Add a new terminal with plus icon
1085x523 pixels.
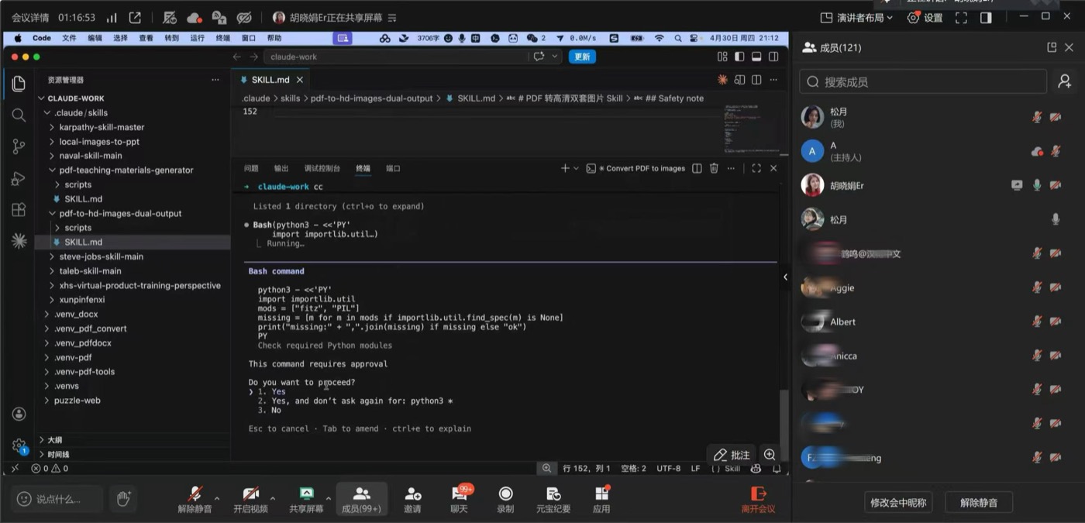pos(565,168)
